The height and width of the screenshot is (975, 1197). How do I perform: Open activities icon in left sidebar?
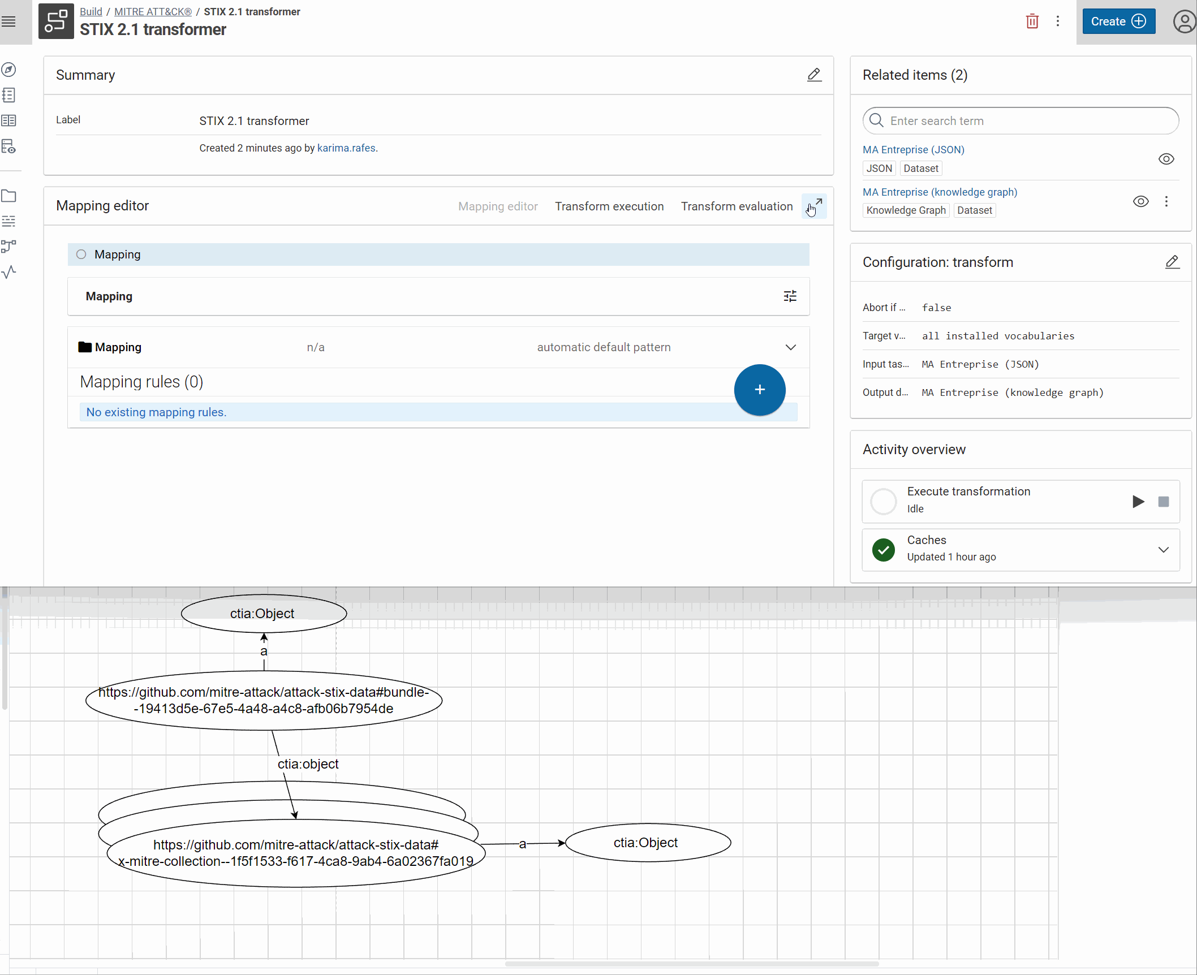click(x=9, y=272)
